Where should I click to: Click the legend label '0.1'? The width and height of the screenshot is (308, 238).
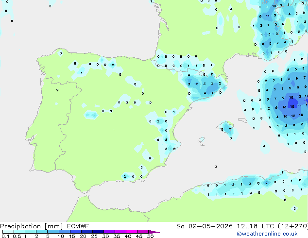[5, 236]
